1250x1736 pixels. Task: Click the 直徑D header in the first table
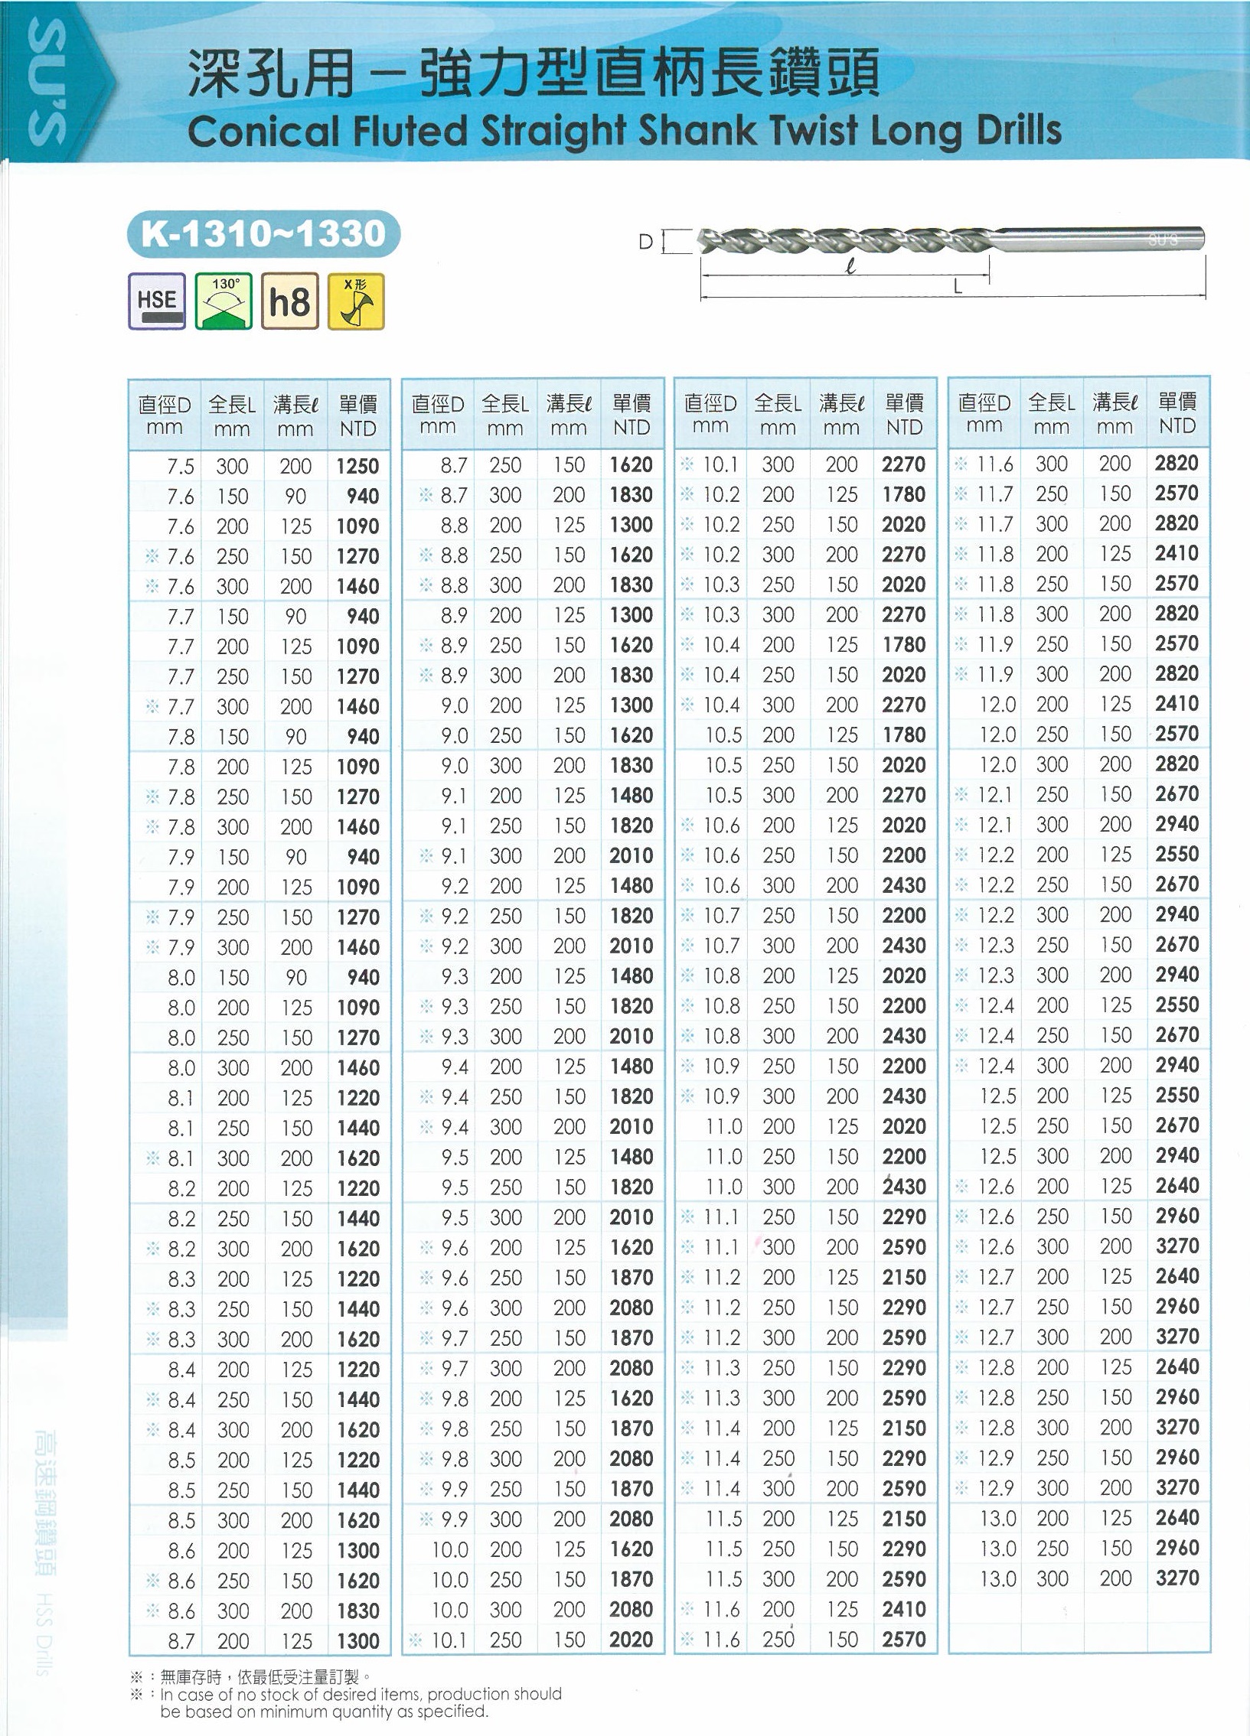point(165,415)
